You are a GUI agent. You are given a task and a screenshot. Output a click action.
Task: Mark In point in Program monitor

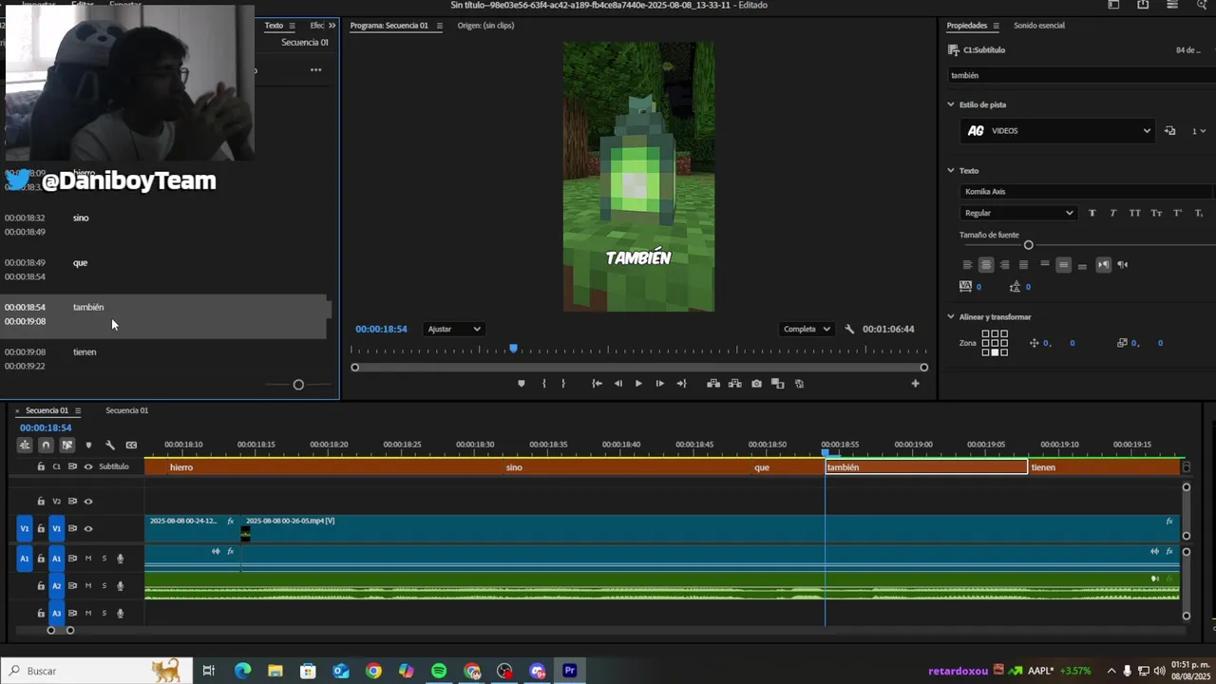pyautogui.click(x=543, y=384)
